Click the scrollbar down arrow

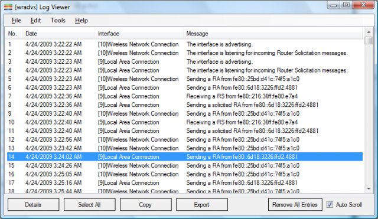[x=369, y=189]
